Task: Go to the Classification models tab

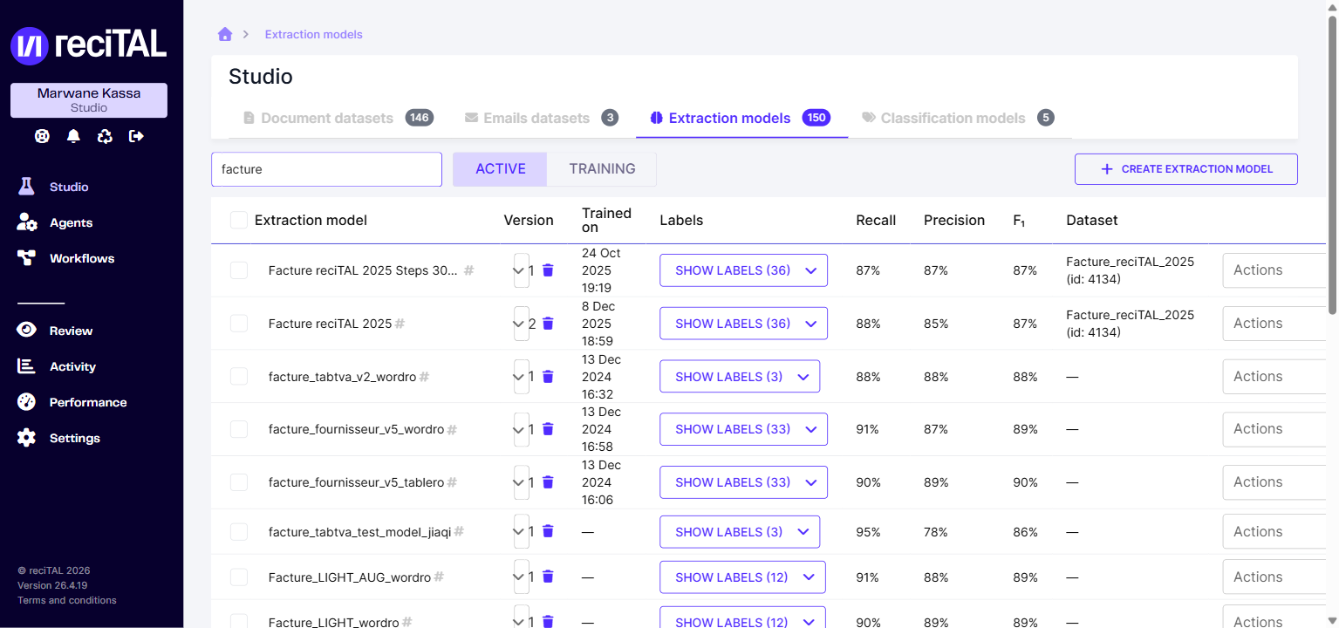Action: 957,118
